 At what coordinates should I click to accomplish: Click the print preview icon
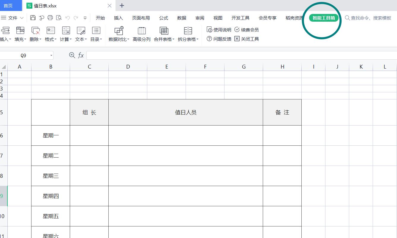[x=59, y=18]
